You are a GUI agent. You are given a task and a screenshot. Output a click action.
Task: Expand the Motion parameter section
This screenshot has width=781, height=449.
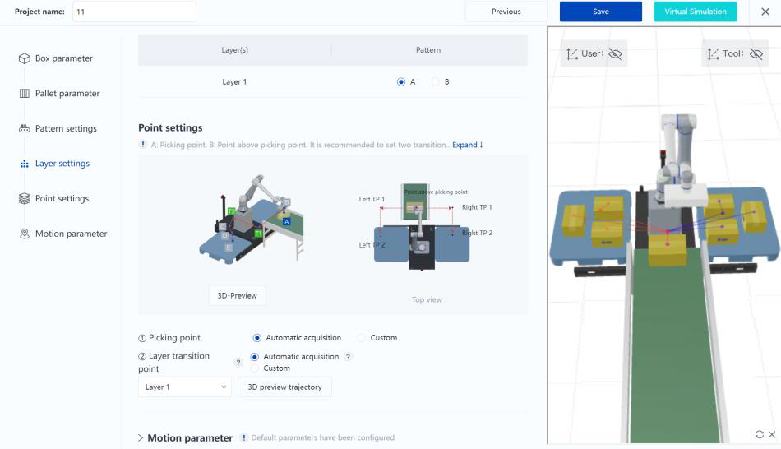pos(141,438)
